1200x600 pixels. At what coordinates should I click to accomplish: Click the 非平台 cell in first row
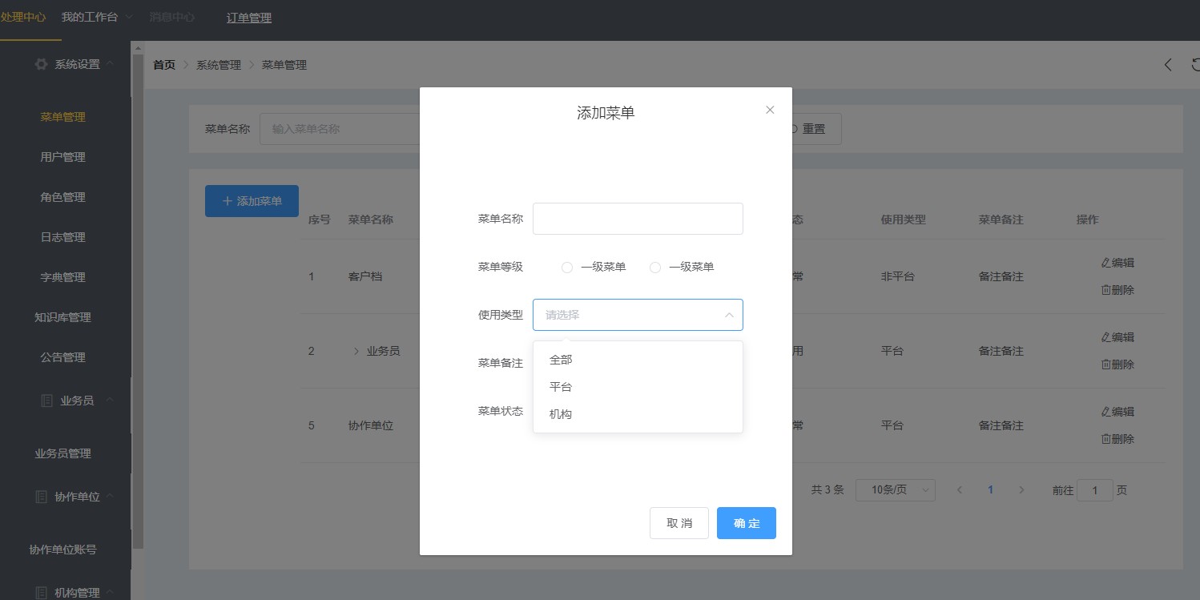(898, 276)
